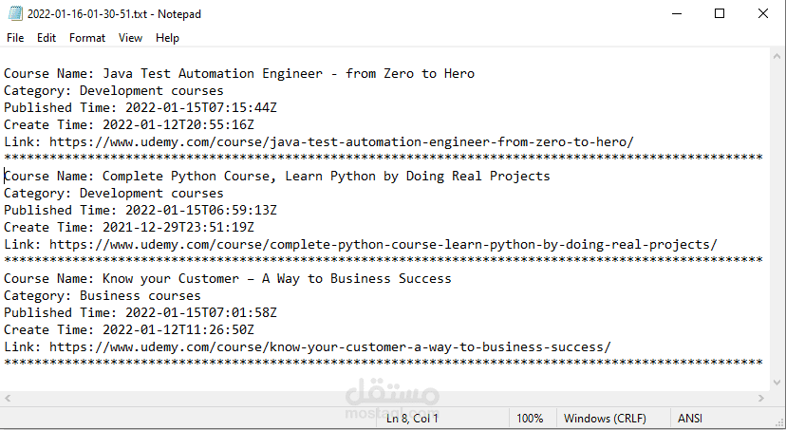Click the Notepad icon in title bar

[x=13, y=14]
